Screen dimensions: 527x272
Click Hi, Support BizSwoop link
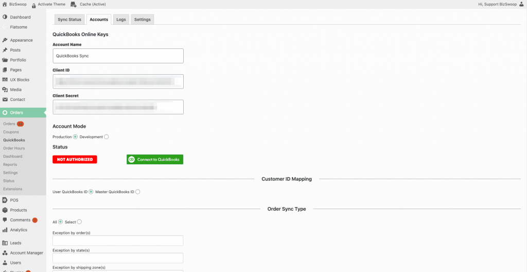point(498,4)
